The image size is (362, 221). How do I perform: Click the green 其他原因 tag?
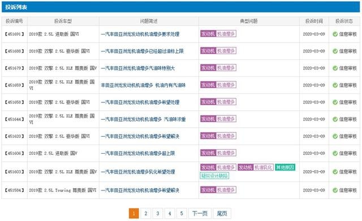click(x=285, y=167)
